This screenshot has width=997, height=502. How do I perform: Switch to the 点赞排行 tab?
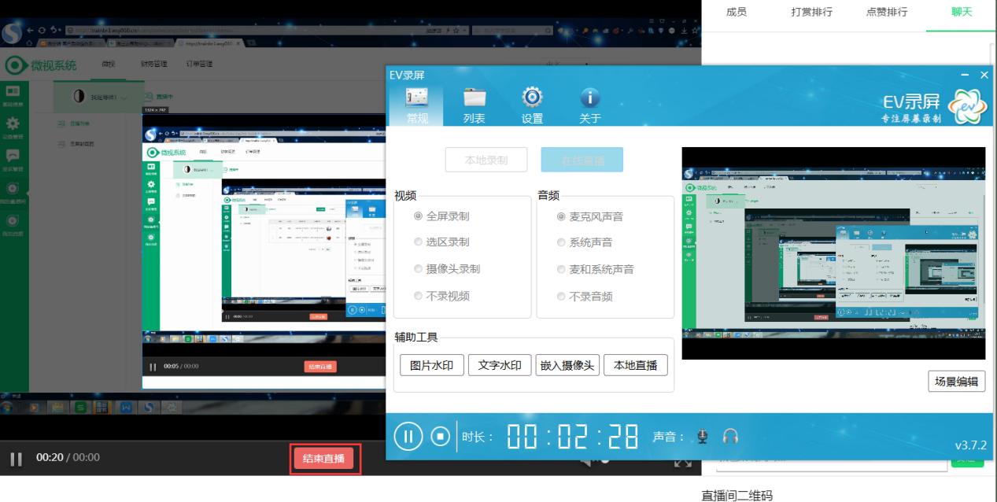coord(886,12)
